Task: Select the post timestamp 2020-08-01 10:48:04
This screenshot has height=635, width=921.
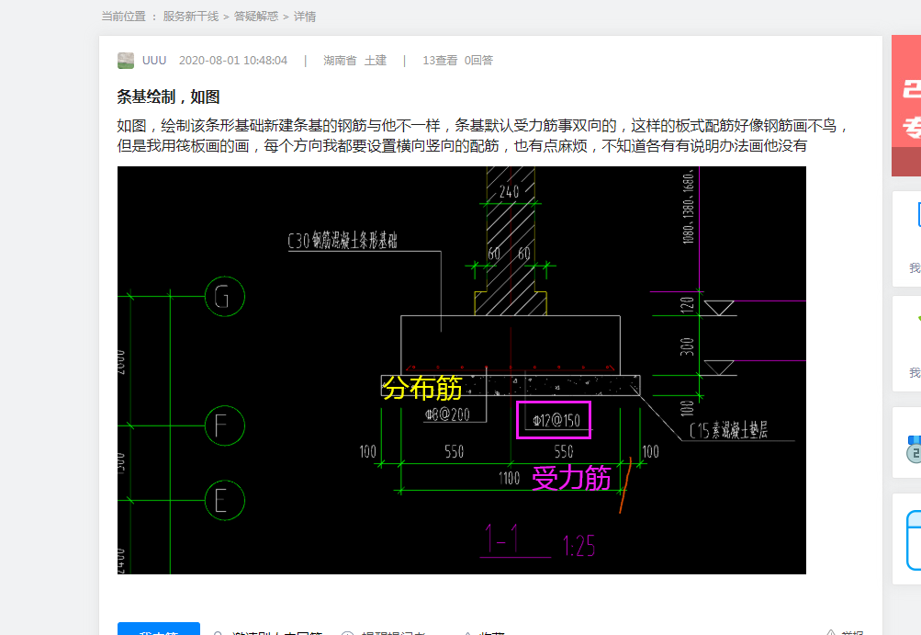Action: tap(233, 61)
